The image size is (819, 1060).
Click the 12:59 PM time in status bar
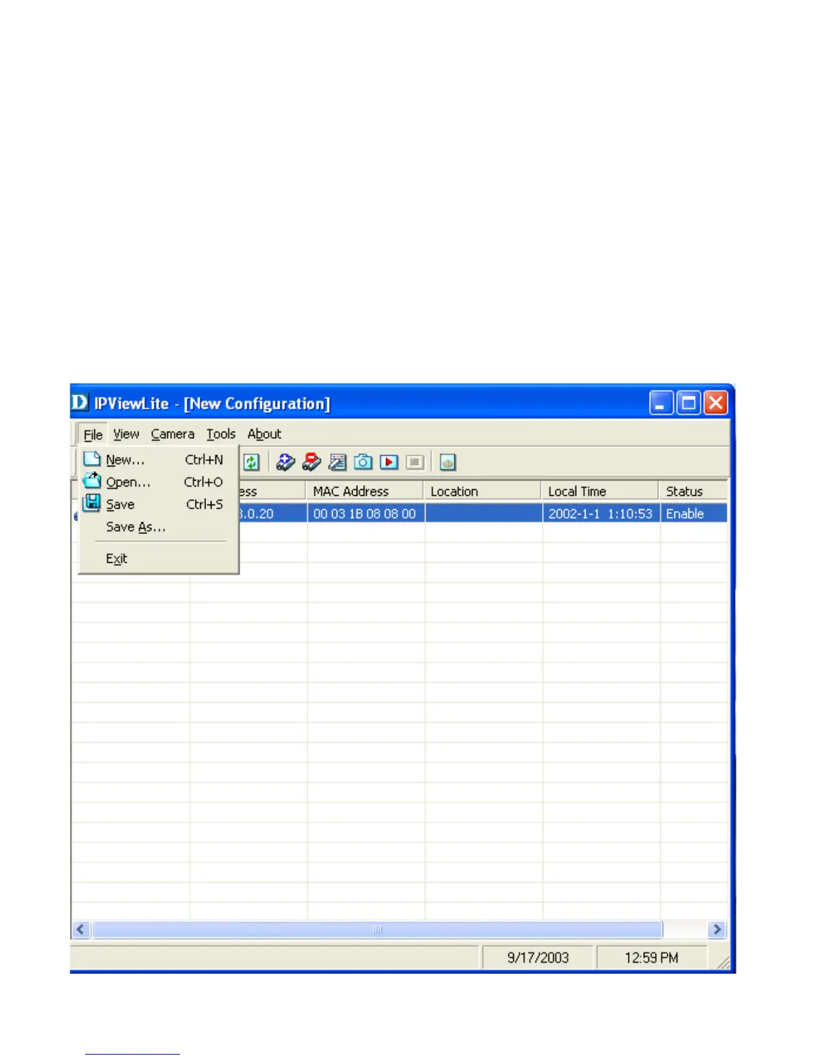tap(651, 958)
